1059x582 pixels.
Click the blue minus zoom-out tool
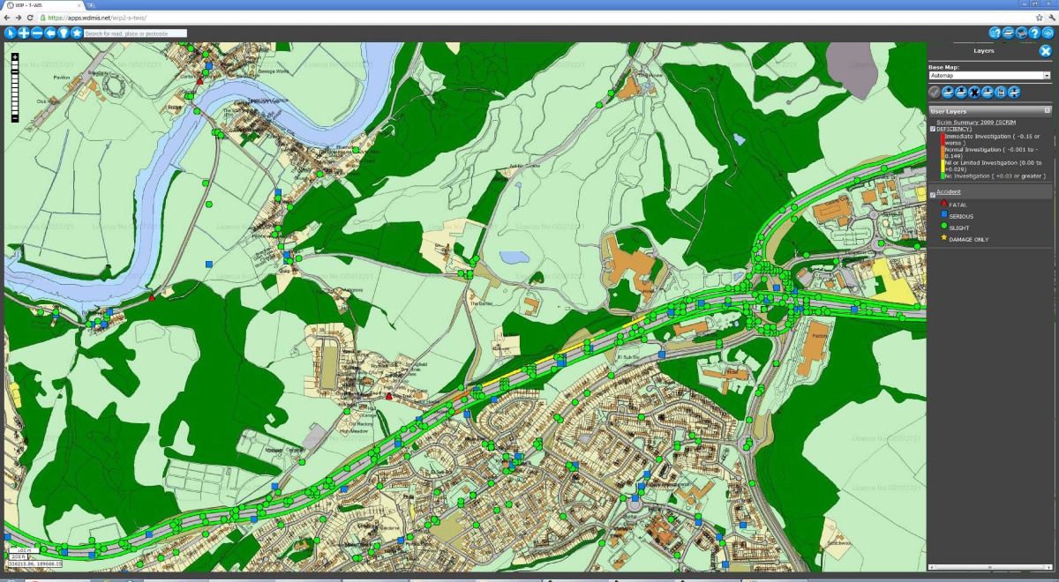pyautogui.click(x=37, y=33)
